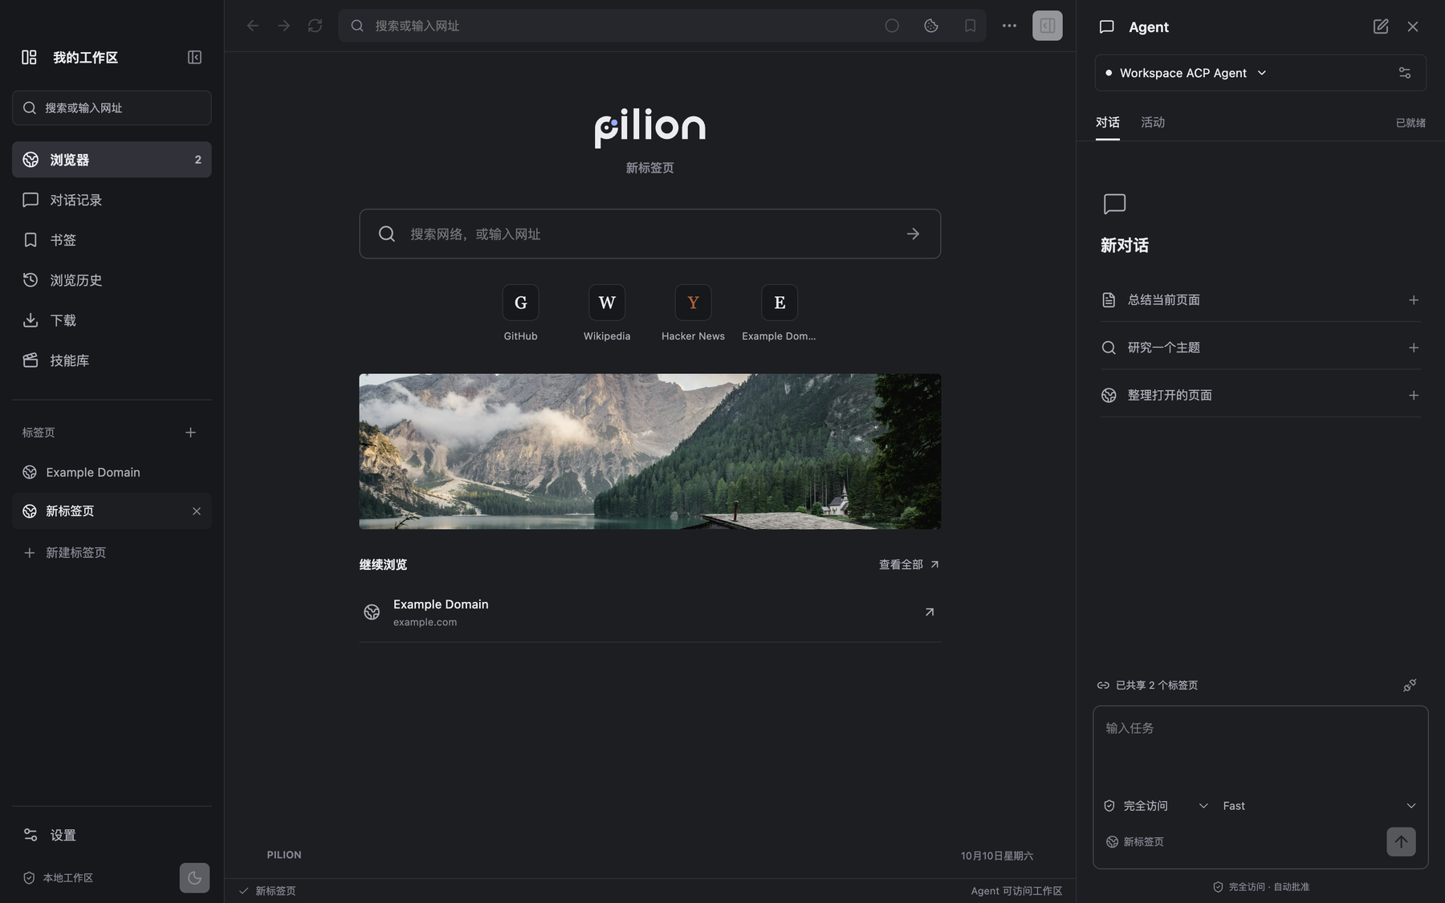The height and width of the screenshot is (903, 1445).
Task: Open 浏览历史 in the sidebar
Action: point(112,280)
